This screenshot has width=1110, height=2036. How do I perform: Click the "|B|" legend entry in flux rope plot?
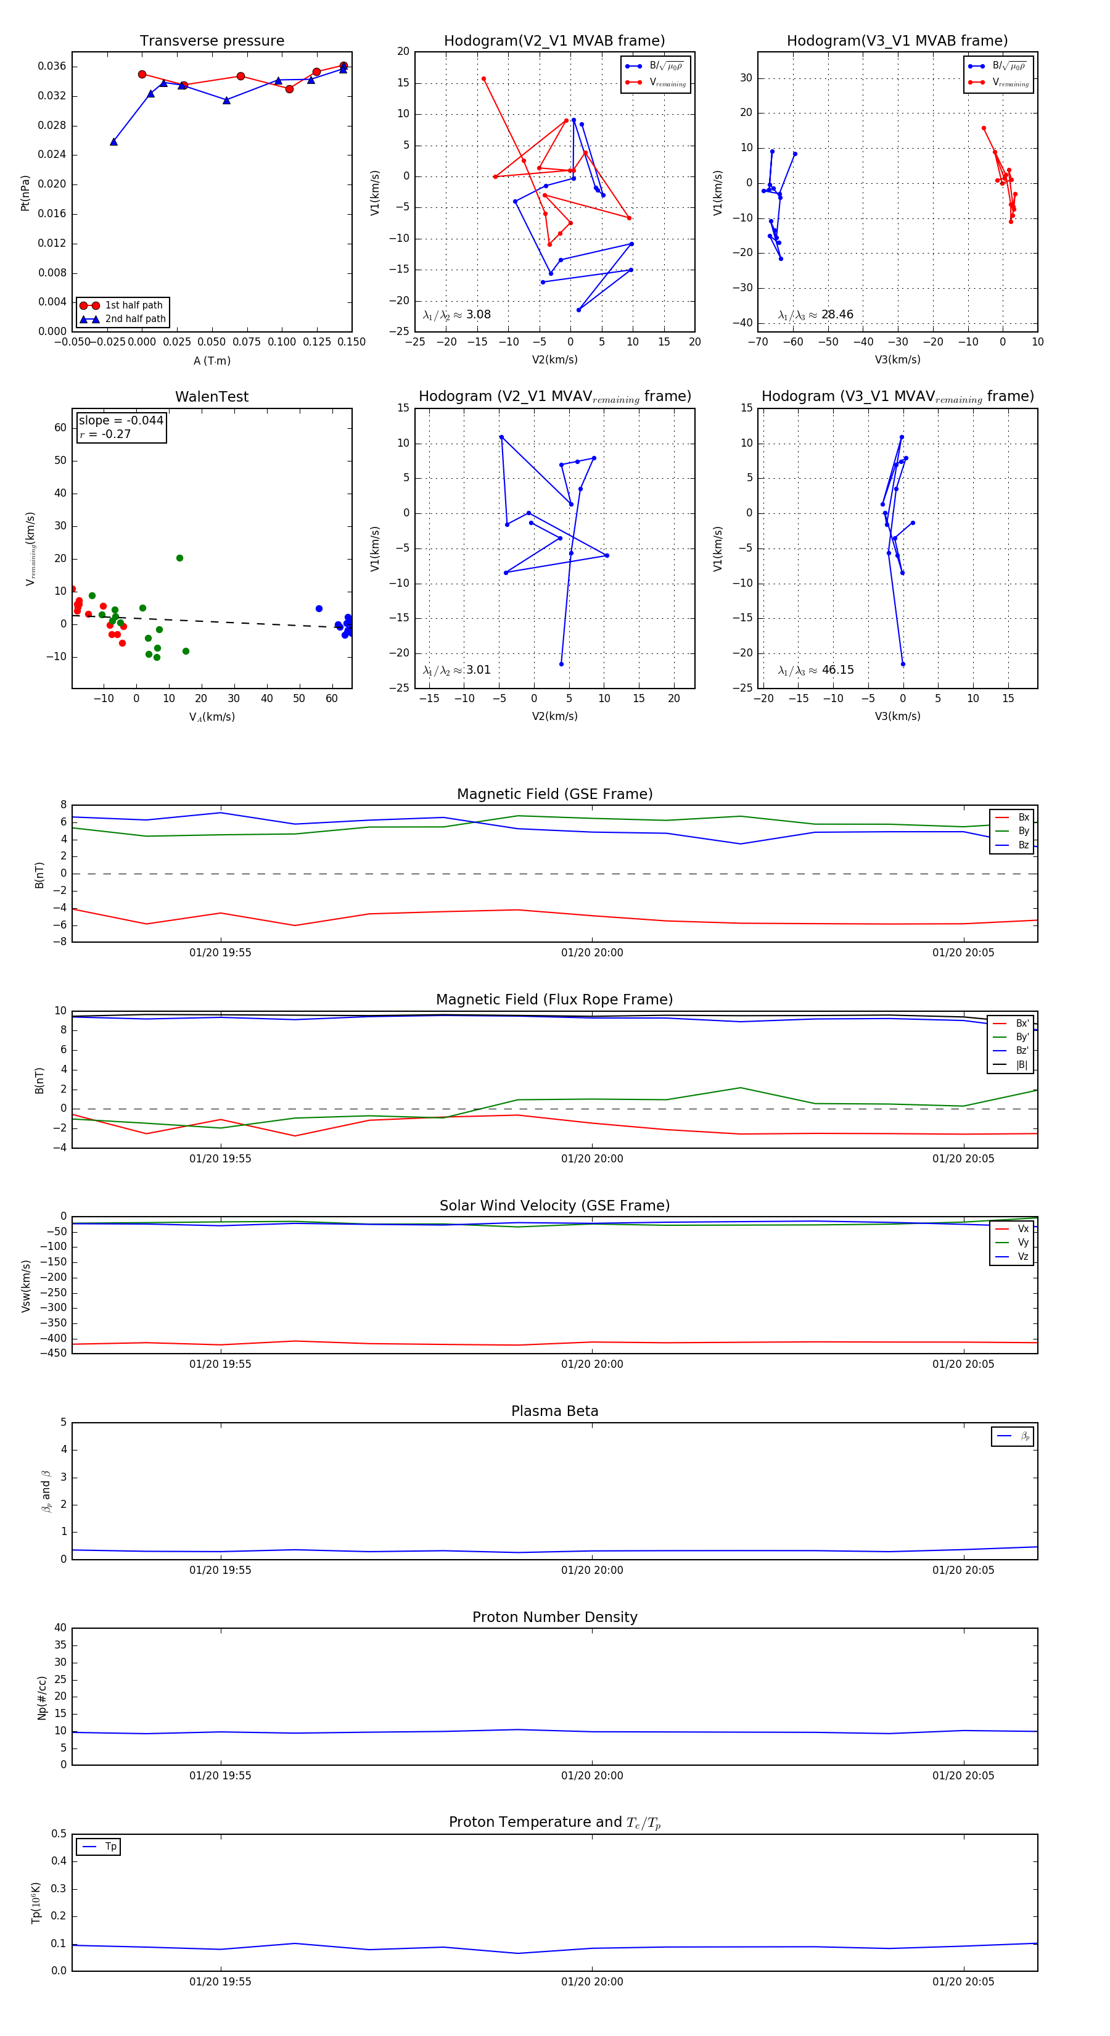point(1011,1065)
